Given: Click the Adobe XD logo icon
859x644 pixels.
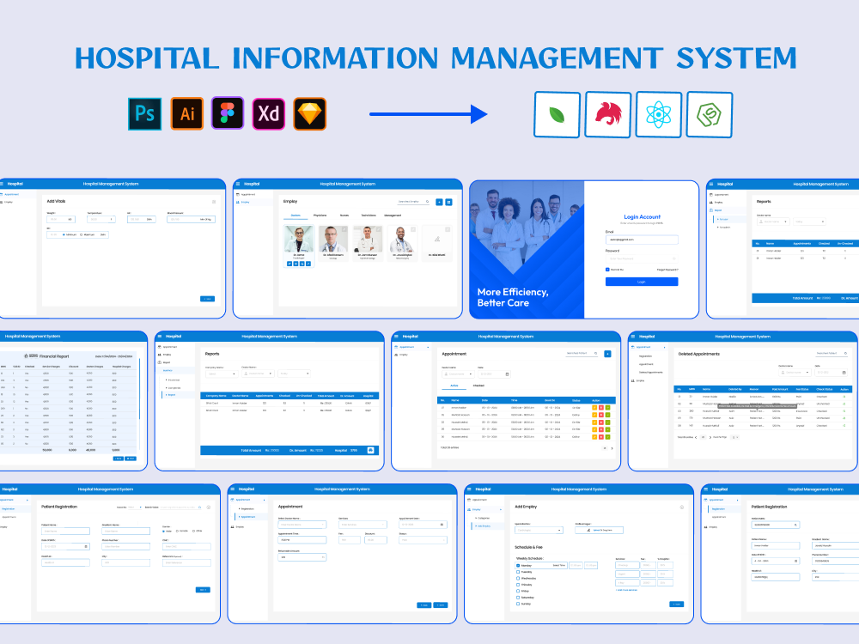Looking at the screenshot, I should click(269, 113).
